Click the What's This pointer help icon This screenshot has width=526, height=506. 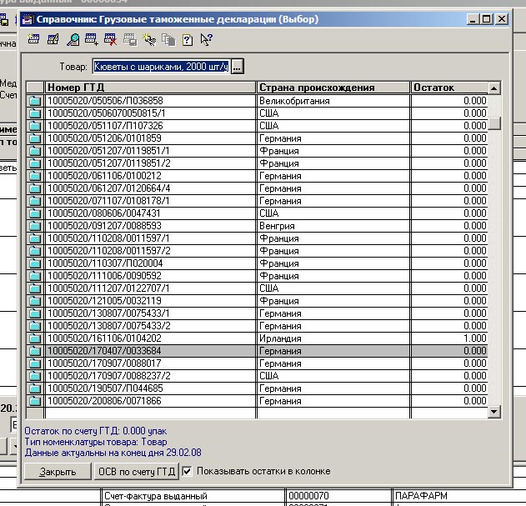pyautogui.click(x=206, y=38)
